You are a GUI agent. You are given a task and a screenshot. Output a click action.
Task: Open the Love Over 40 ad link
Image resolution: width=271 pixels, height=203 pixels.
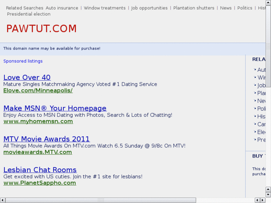[27, 77]
